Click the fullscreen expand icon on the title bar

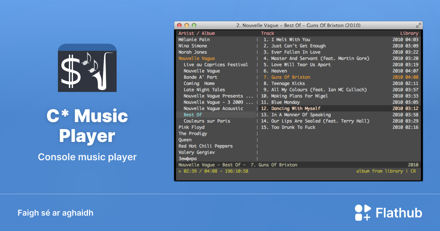[x=418, y=25]
